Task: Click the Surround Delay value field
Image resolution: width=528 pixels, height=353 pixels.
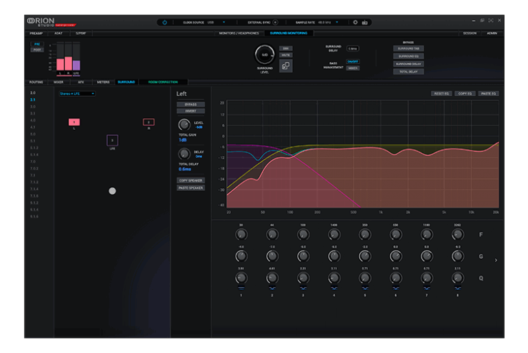Action: click(353, 49)
